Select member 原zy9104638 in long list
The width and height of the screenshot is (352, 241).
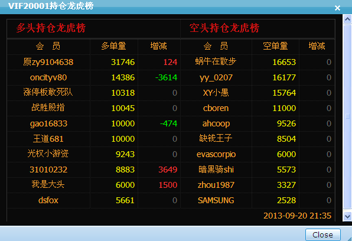click(x=48, y=62)
